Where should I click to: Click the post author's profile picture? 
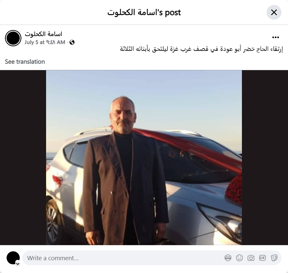point(13,38)
